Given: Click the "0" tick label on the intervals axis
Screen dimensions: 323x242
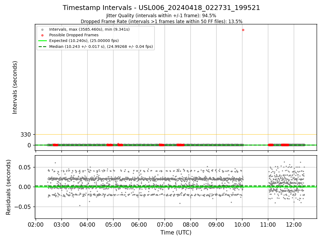Looking at the screenshot, I should click(30, 145).
